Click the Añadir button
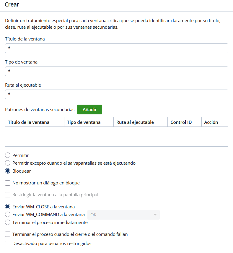233x253 pixels. click(x=89, y=110)
